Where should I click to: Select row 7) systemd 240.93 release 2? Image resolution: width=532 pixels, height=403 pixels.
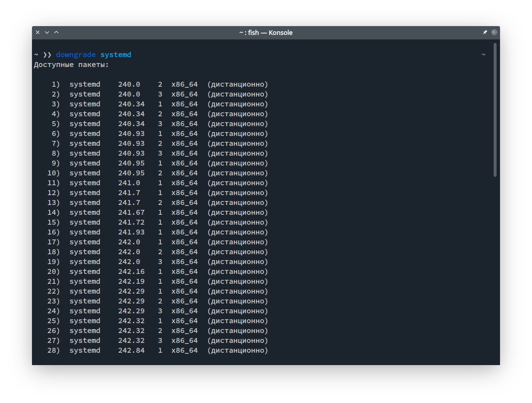click(158, 143)
